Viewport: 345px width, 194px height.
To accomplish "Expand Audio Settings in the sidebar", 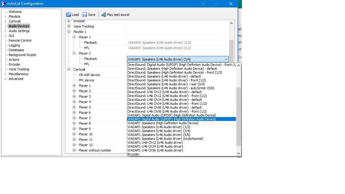I will pyautogui.click(x=5, y=31).
